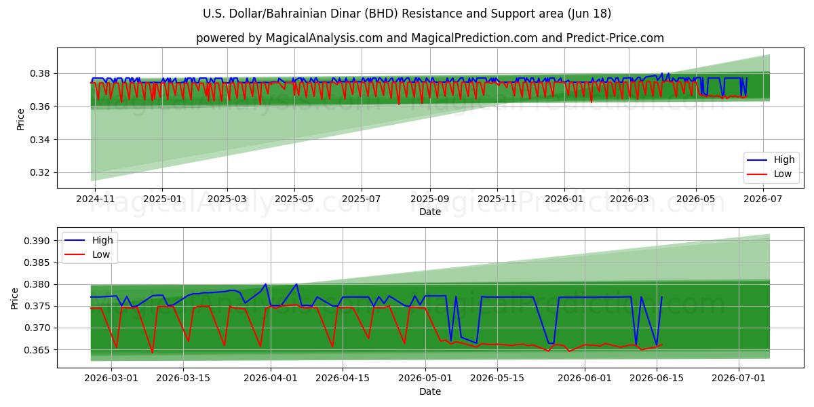Click the 2026-01 date tick

point(564,199)
